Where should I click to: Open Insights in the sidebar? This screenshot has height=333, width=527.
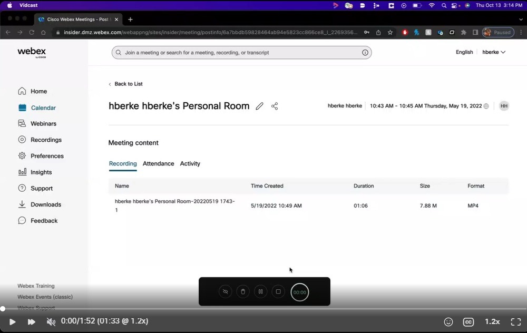(x=35, y=172)
